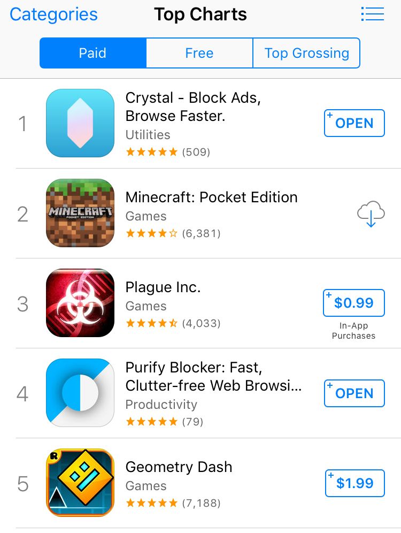
Task: Tap the Crystal ad blocker app icon
Action: click(x=80, y=123)
